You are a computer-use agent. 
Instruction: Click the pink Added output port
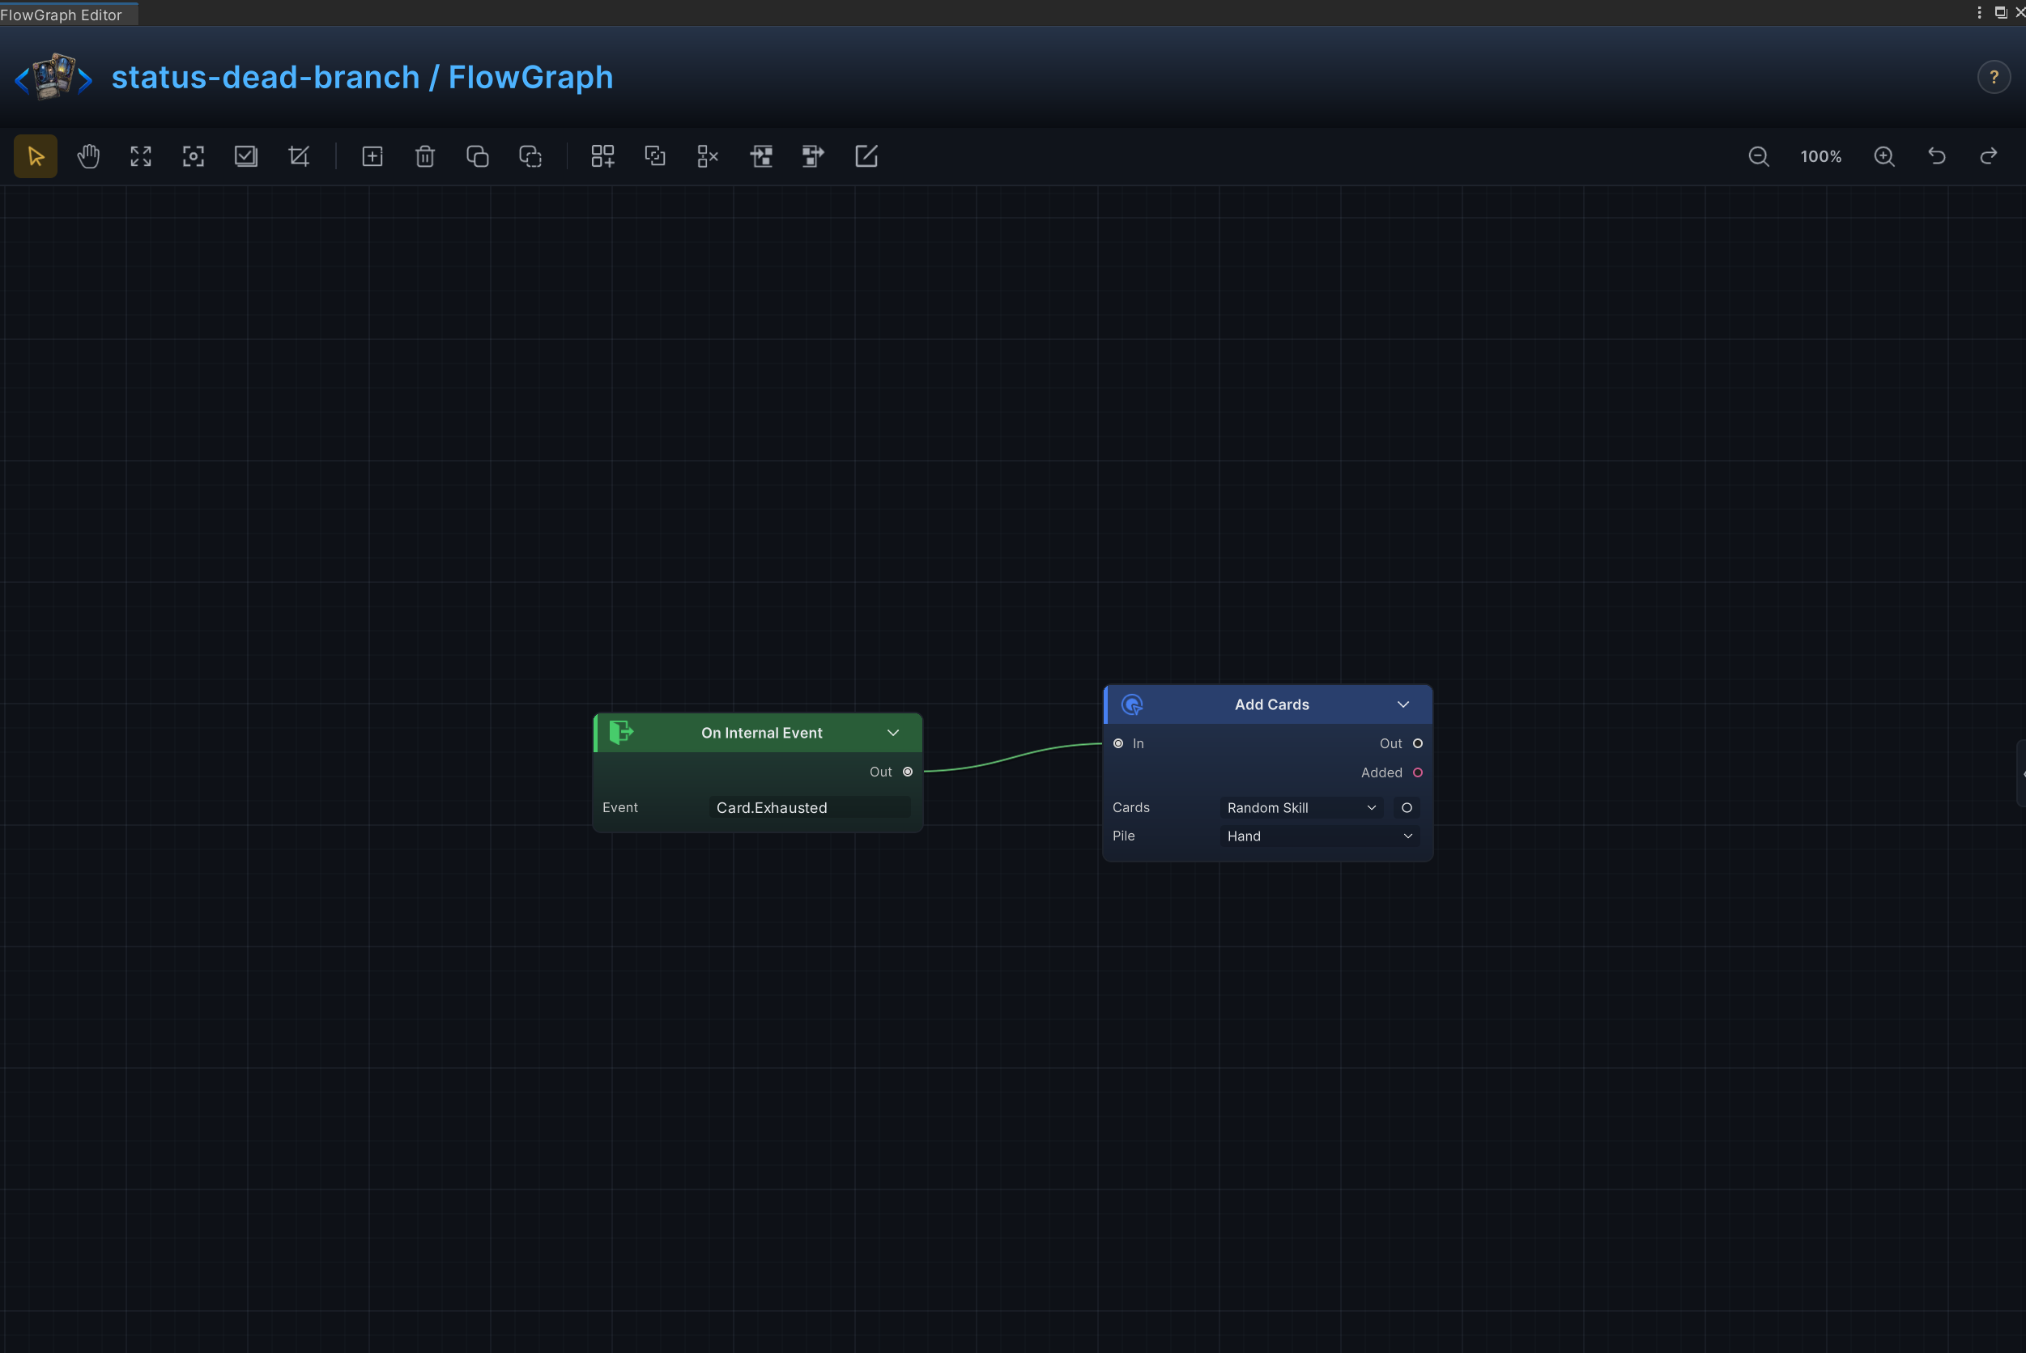(x=1418, y=772)
